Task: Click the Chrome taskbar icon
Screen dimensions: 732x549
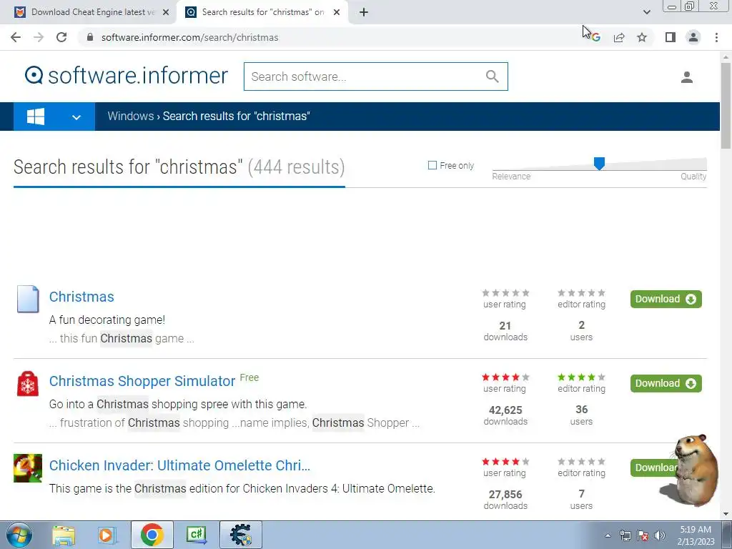Action: [152, 535]
